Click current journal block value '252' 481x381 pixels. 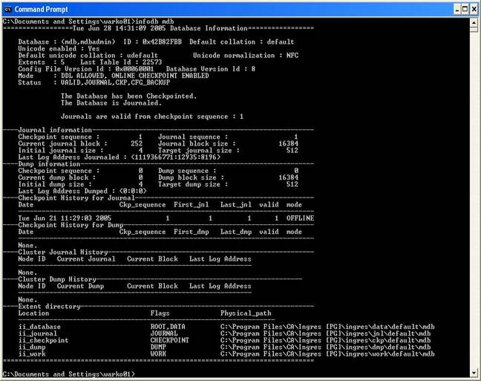[x=137, y=143]
